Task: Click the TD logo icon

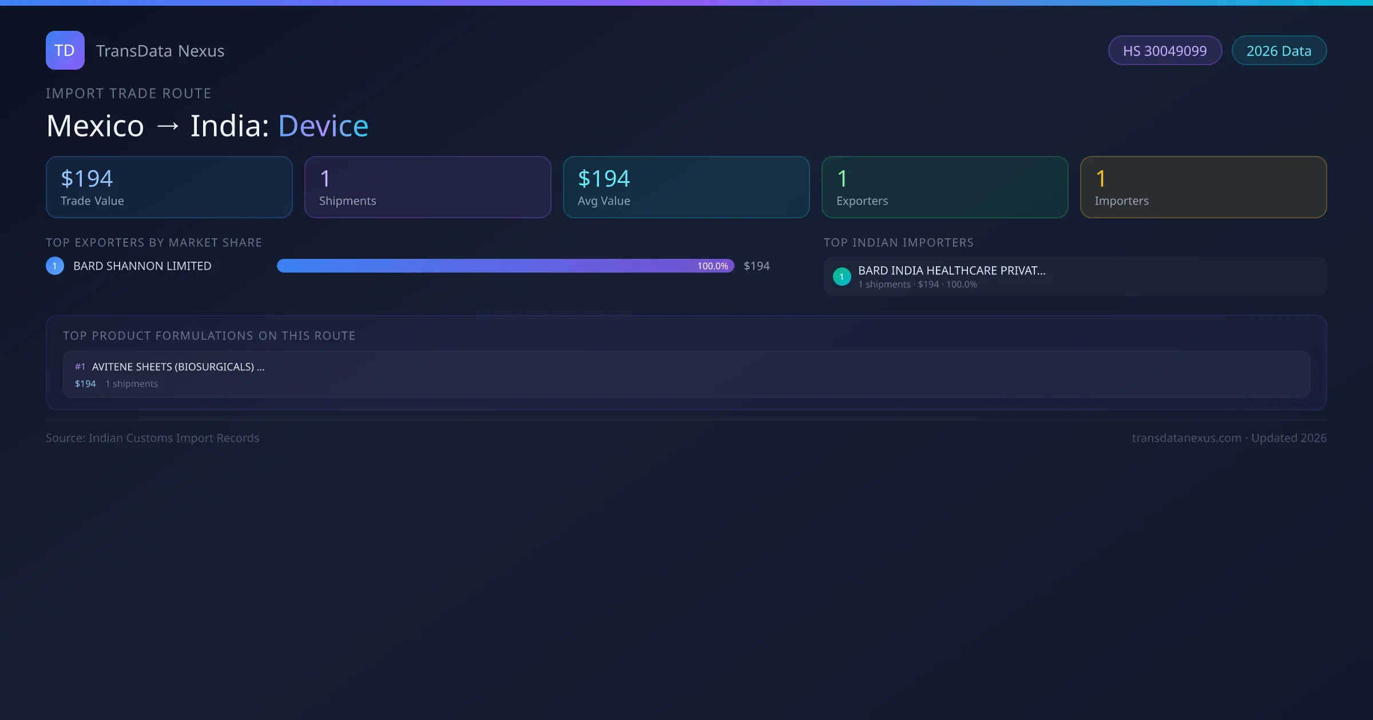Action: pos(65,50)
